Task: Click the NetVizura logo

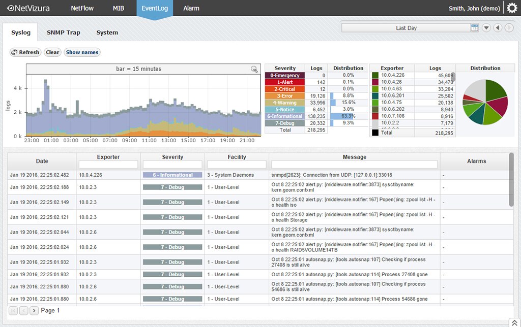Action: coord(28,8)
